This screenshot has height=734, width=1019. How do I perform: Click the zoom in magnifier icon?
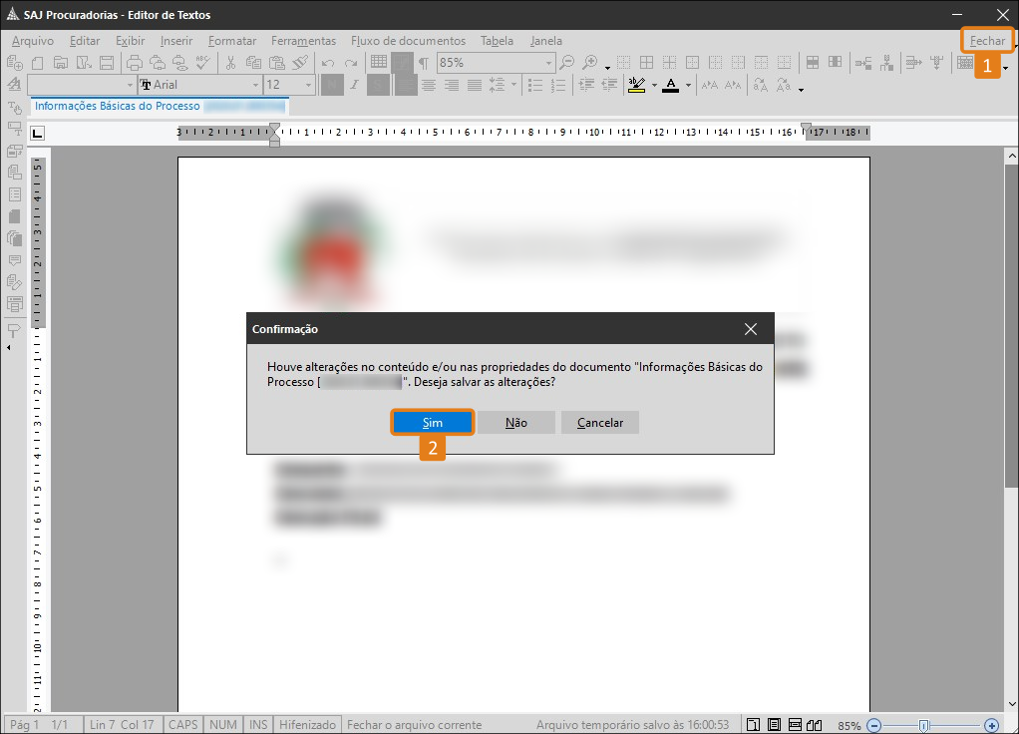coord(590,63)
